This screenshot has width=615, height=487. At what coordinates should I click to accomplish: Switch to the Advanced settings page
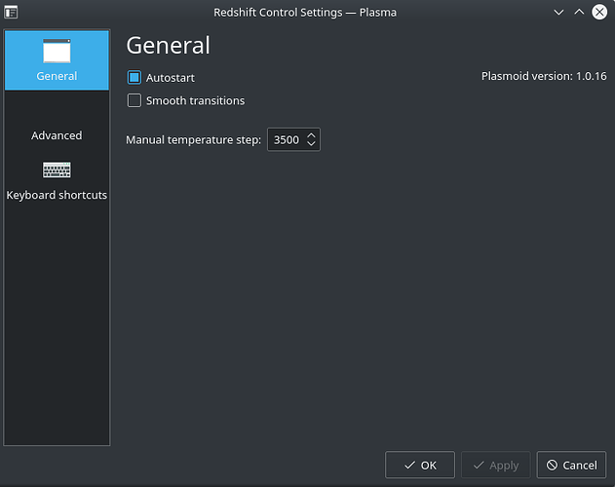point(57,135)
